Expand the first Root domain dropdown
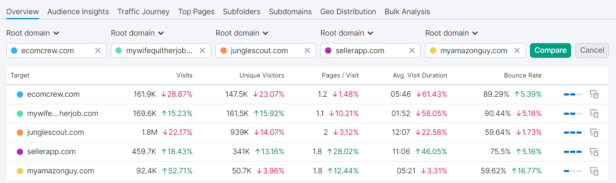This screenshot has height=183, width=616. 33,33
